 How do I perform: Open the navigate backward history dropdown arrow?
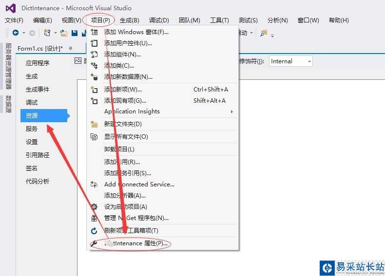24,33
